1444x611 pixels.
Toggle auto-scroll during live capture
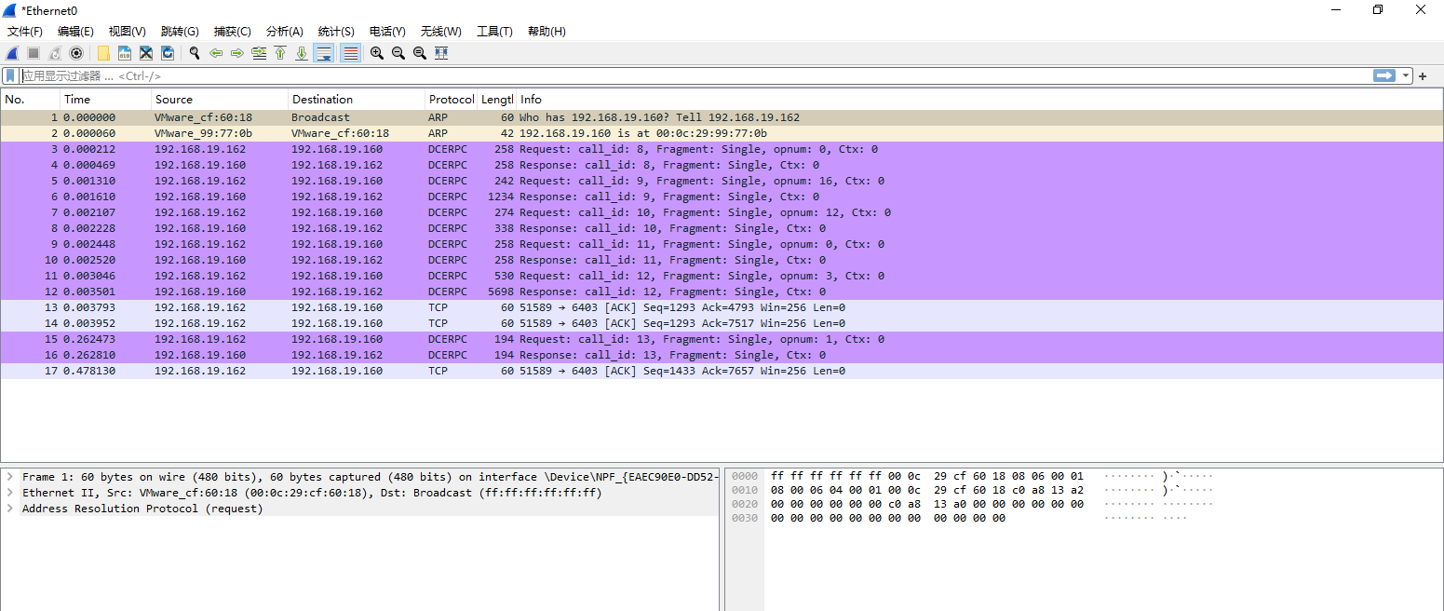coord(324,53)
